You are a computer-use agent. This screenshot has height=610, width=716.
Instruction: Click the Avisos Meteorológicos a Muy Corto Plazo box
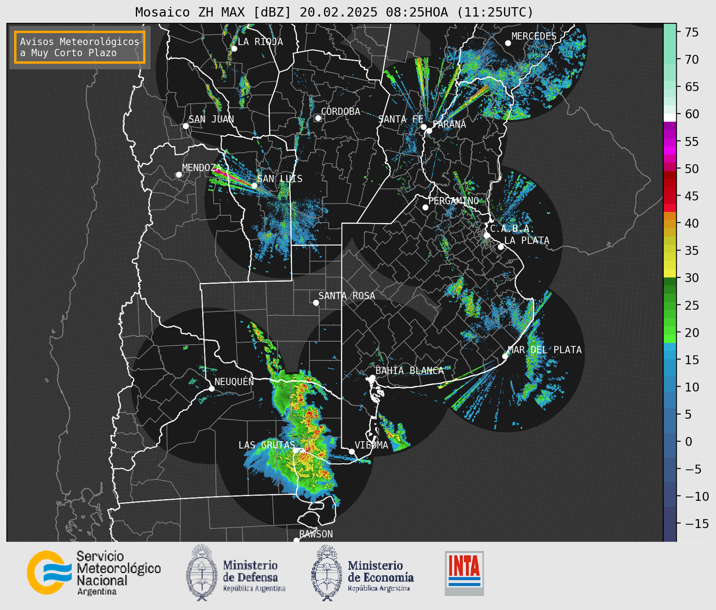(80, 47)
